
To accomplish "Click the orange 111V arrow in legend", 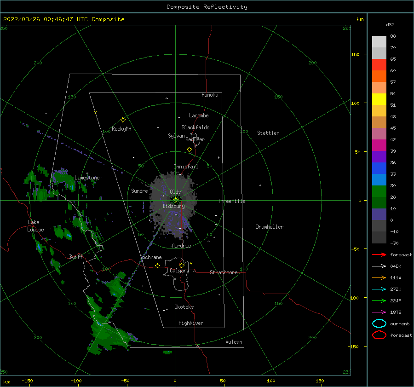I will tap(379, 277).
